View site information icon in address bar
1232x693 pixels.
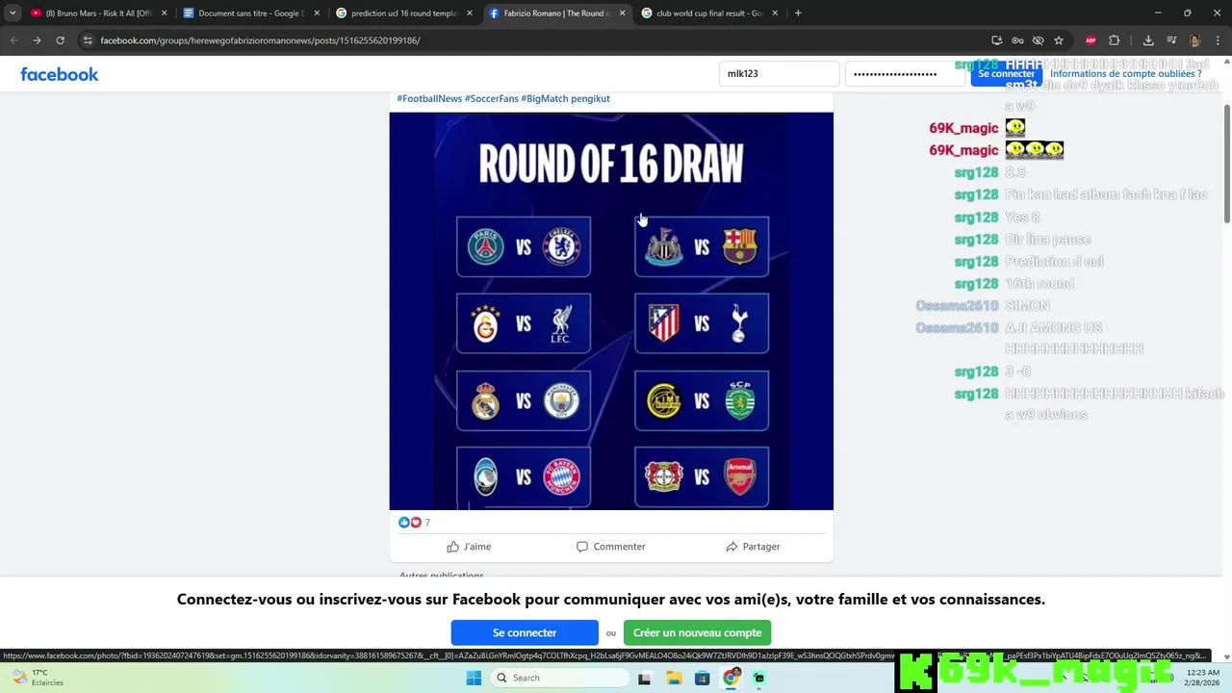click(88, 40)
